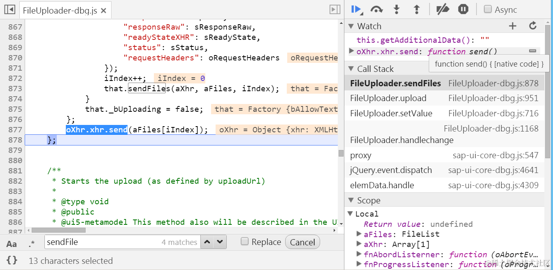This screenshot has height=270, width=553.
Task: Close the FileUploader-dbg.js tab
Action: (x=103, y=11)
